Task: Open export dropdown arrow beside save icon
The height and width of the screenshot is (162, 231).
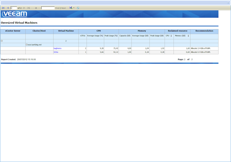Action: coord(74,8)
